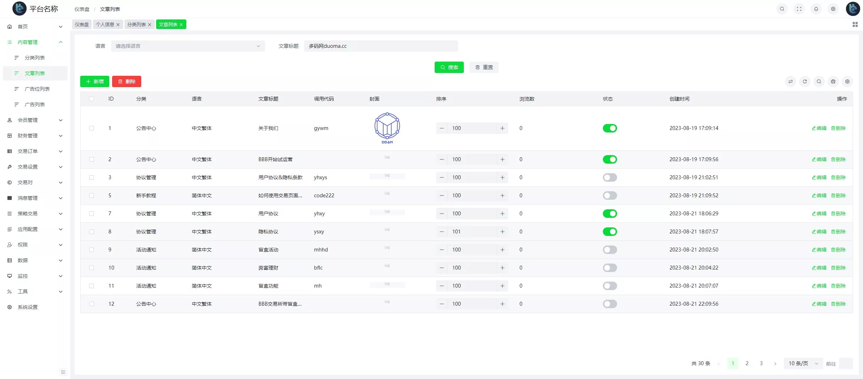Click the fullscreen icon in top header
Viewport: 863px width, 379px height.
coord(799,9)
